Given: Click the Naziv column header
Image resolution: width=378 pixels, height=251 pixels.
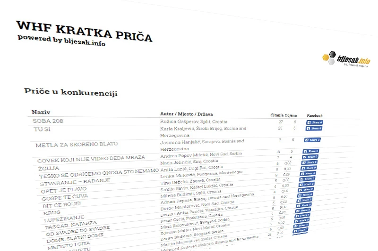Looking at the screenshot, I should point(41,112).
